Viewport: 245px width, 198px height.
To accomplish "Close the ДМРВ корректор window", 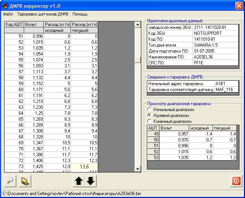I will [239, 6].
